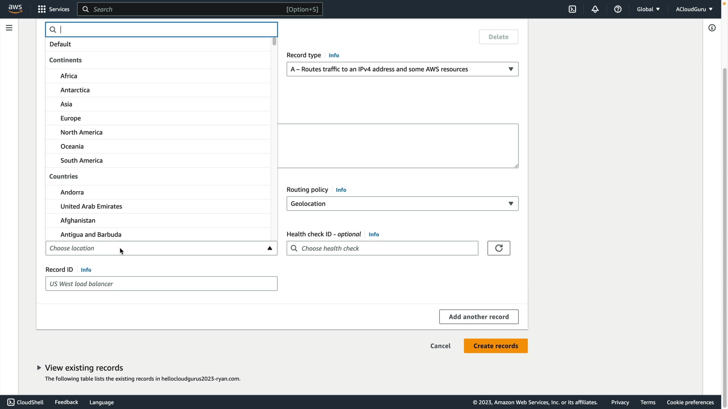
Task: Click the Record ID input field
Action: [161, 284]
